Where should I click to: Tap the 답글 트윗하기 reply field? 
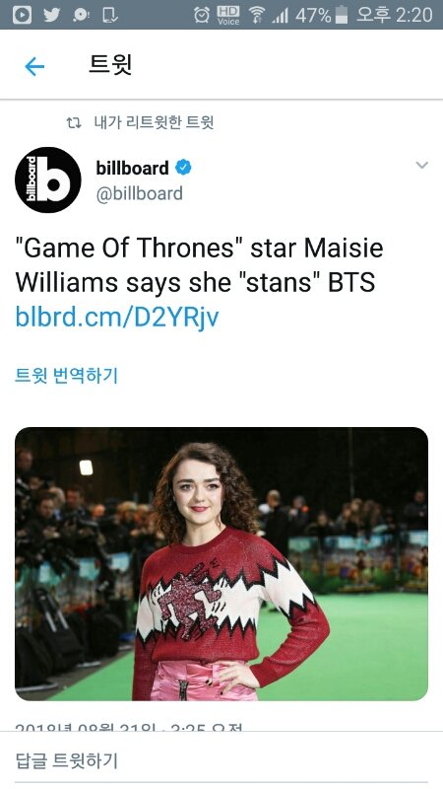[x=221, y=760]
